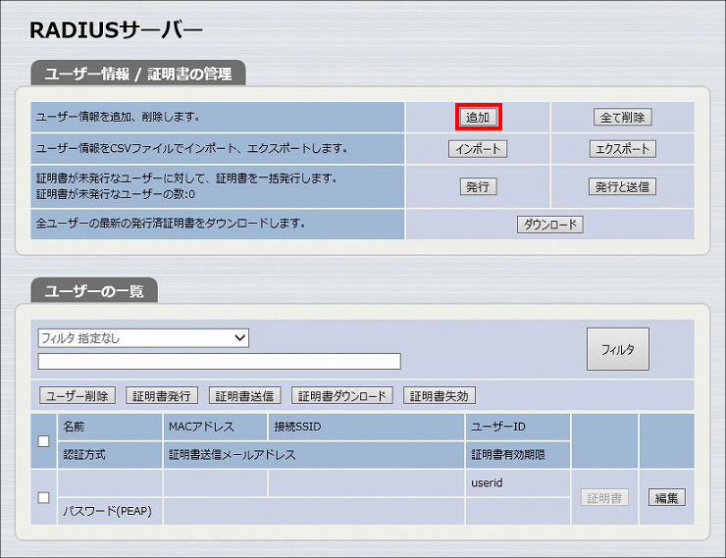This screenshot has width=726, height=558.
Task: Select the ユーザー情報 / 証明書の管理 tab heading
Action: pos(138,74)
